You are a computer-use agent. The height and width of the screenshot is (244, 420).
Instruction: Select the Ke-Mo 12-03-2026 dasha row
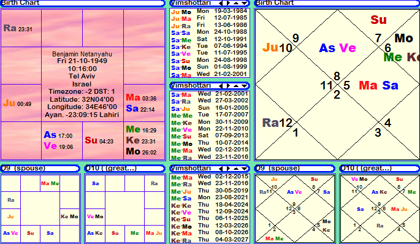pos(210,226)
